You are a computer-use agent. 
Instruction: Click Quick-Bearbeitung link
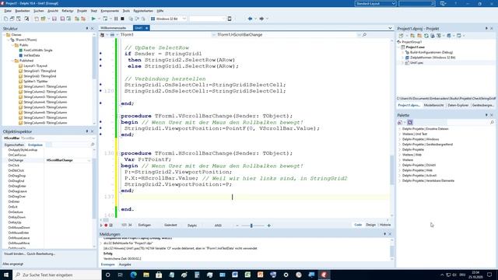[41, 254]
